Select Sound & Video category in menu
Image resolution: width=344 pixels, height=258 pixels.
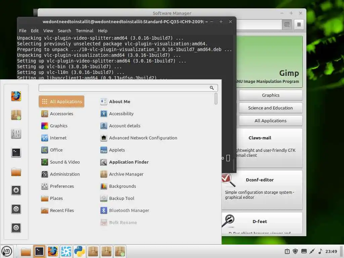(61, 162)
